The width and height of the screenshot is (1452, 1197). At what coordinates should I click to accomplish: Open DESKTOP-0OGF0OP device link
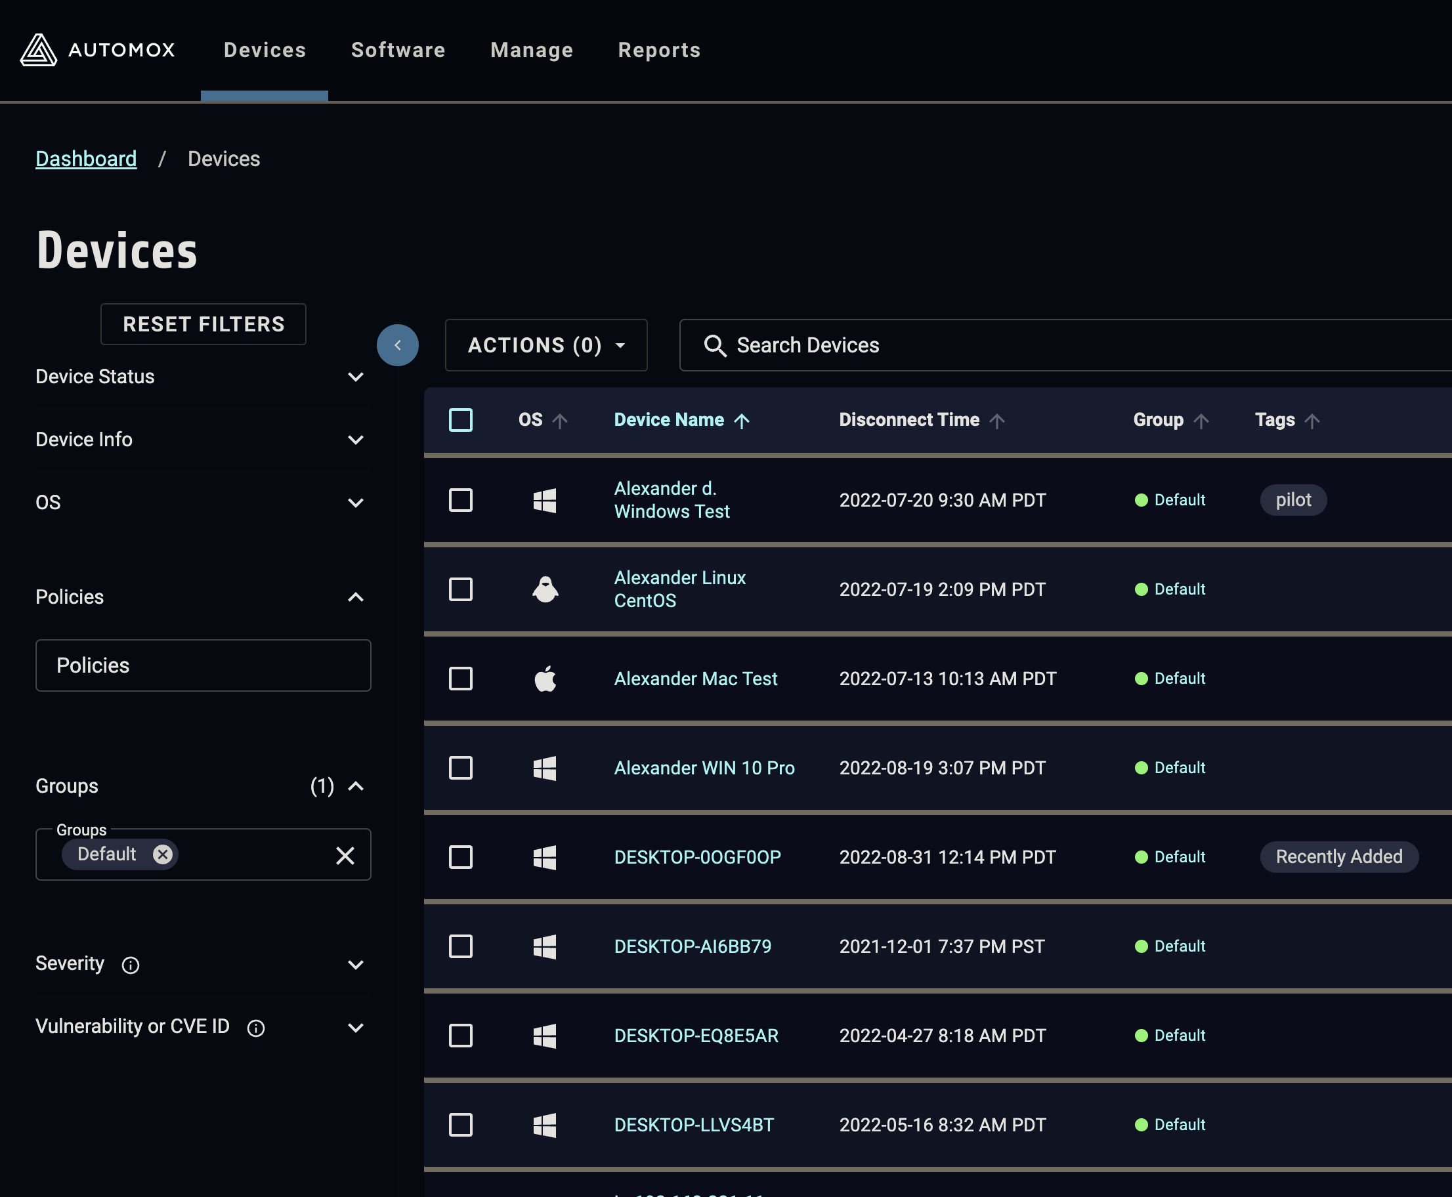tap(697, 857)
